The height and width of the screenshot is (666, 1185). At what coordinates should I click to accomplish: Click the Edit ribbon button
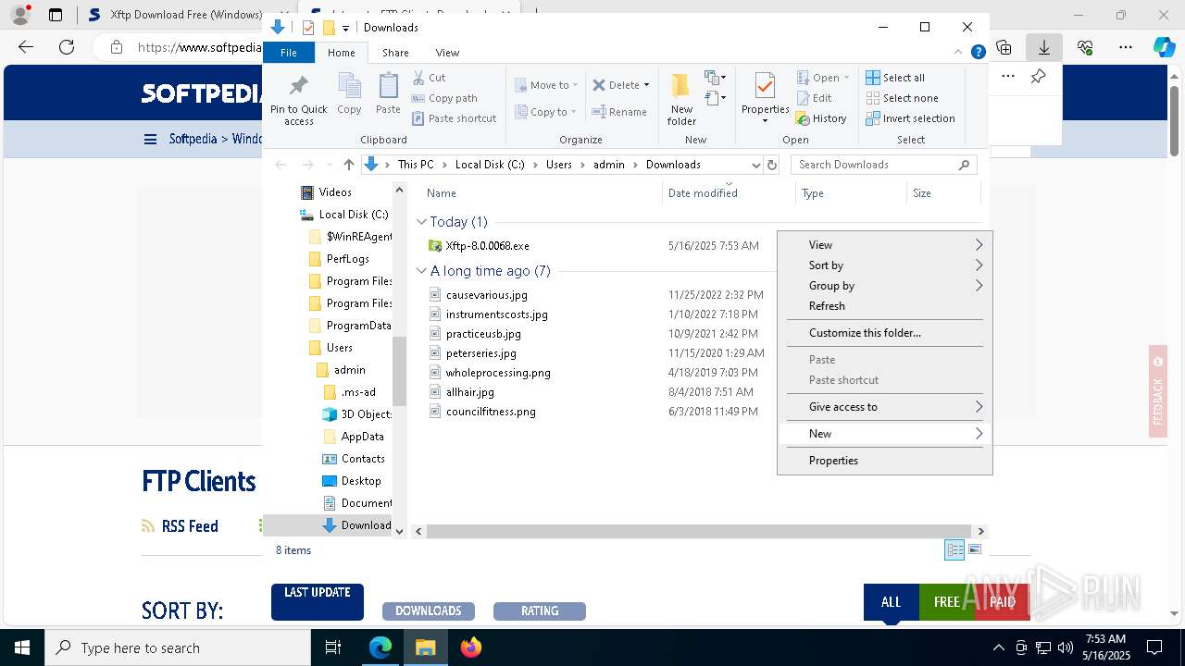coord(814,98)
